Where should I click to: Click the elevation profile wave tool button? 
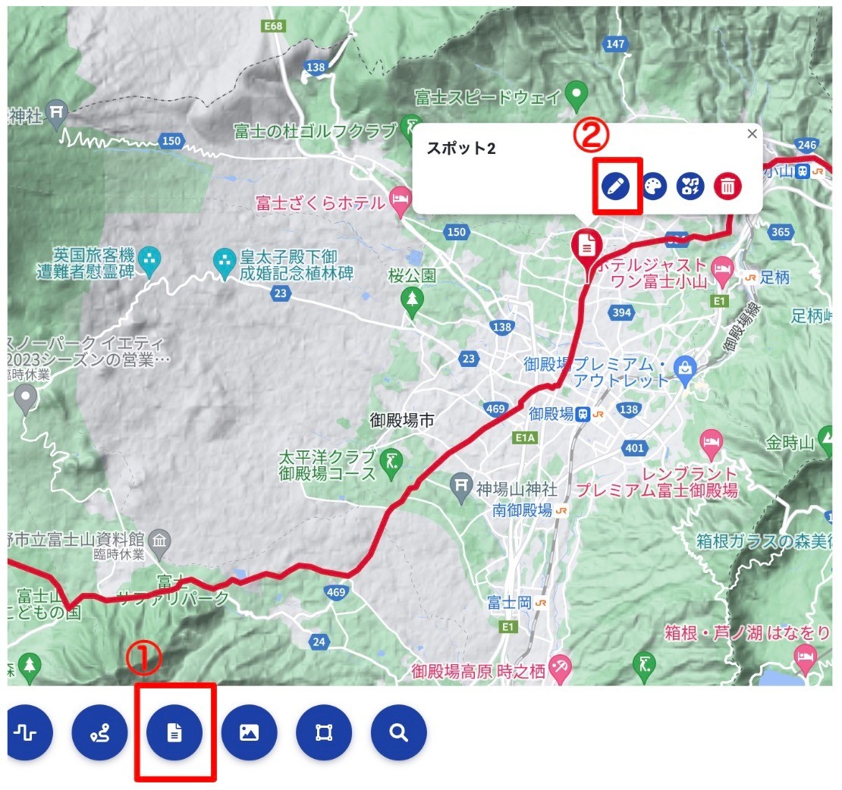click(x=26, y=732)
